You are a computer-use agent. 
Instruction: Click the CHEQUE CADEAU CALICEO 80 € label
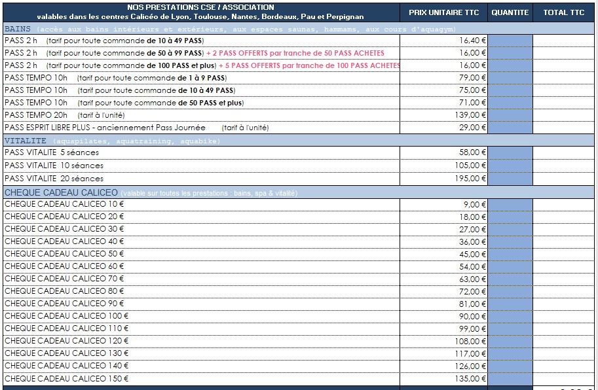[64, 291]
